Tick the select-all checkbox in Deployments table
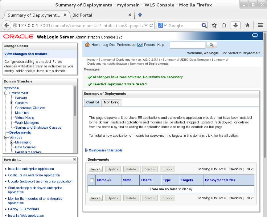This screenshot has width=267, height=217. pos(92,180)
